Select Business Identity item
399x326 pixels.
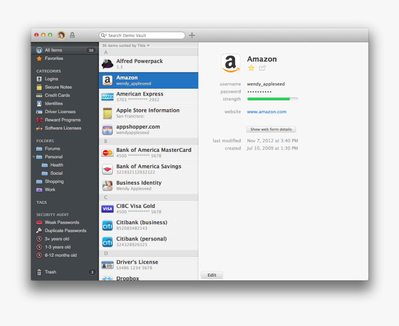tap(148, 185)
